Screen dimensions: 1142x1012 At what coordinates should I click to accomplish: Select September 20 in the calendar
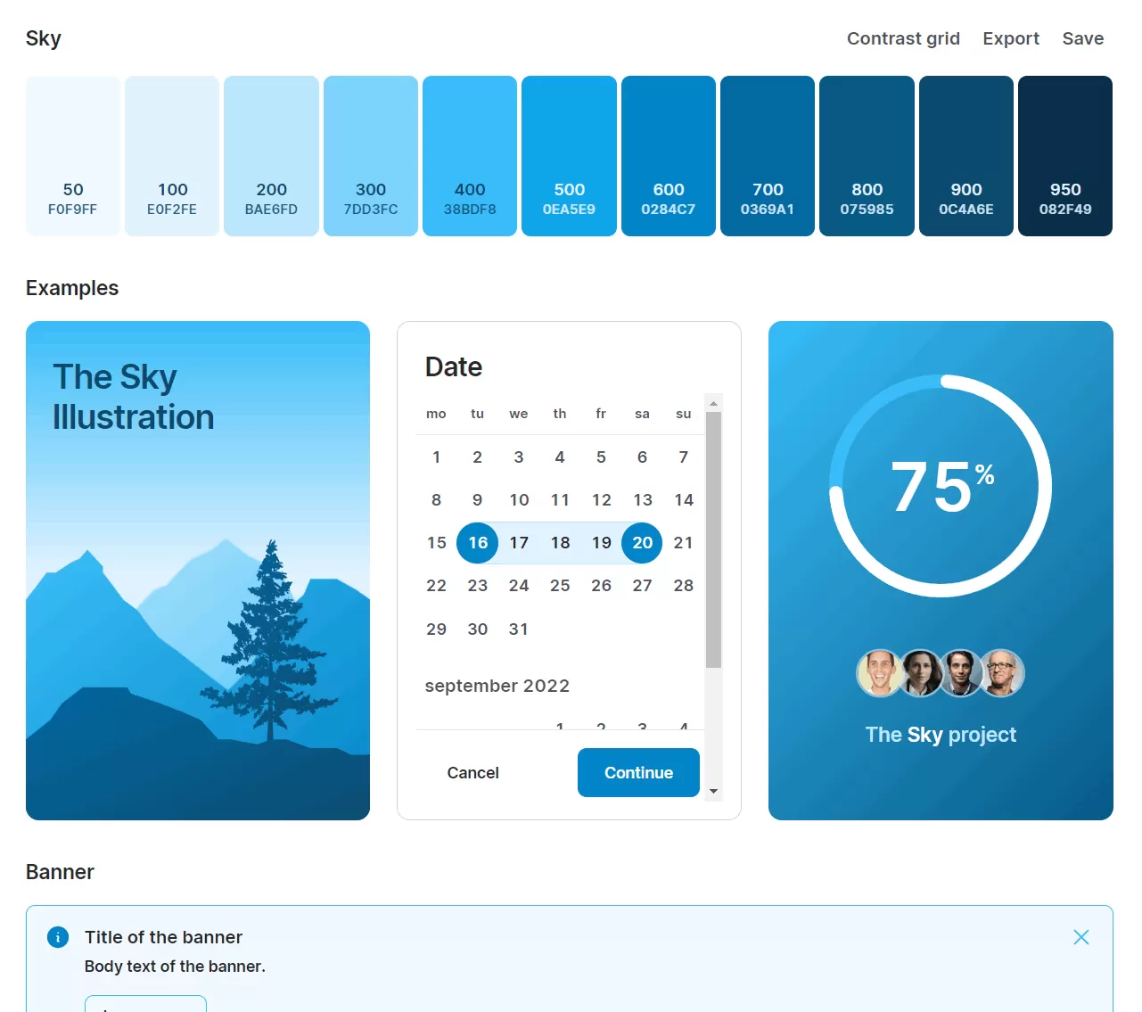642,542
